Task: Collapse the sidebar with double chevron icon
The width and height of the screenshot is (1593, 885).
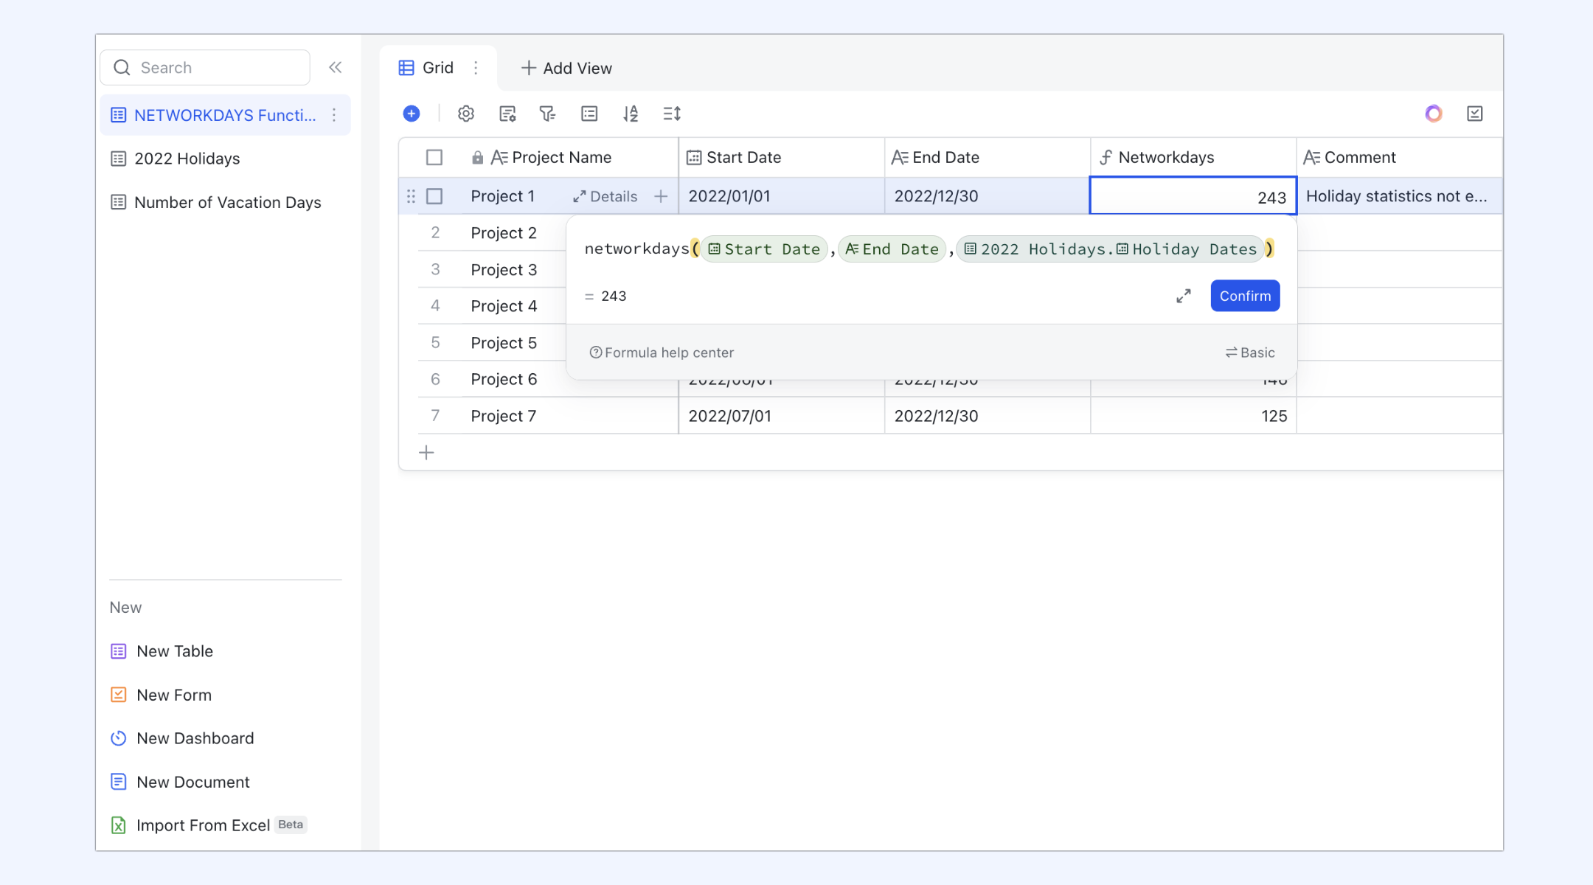Action: (x=336, y=68)
